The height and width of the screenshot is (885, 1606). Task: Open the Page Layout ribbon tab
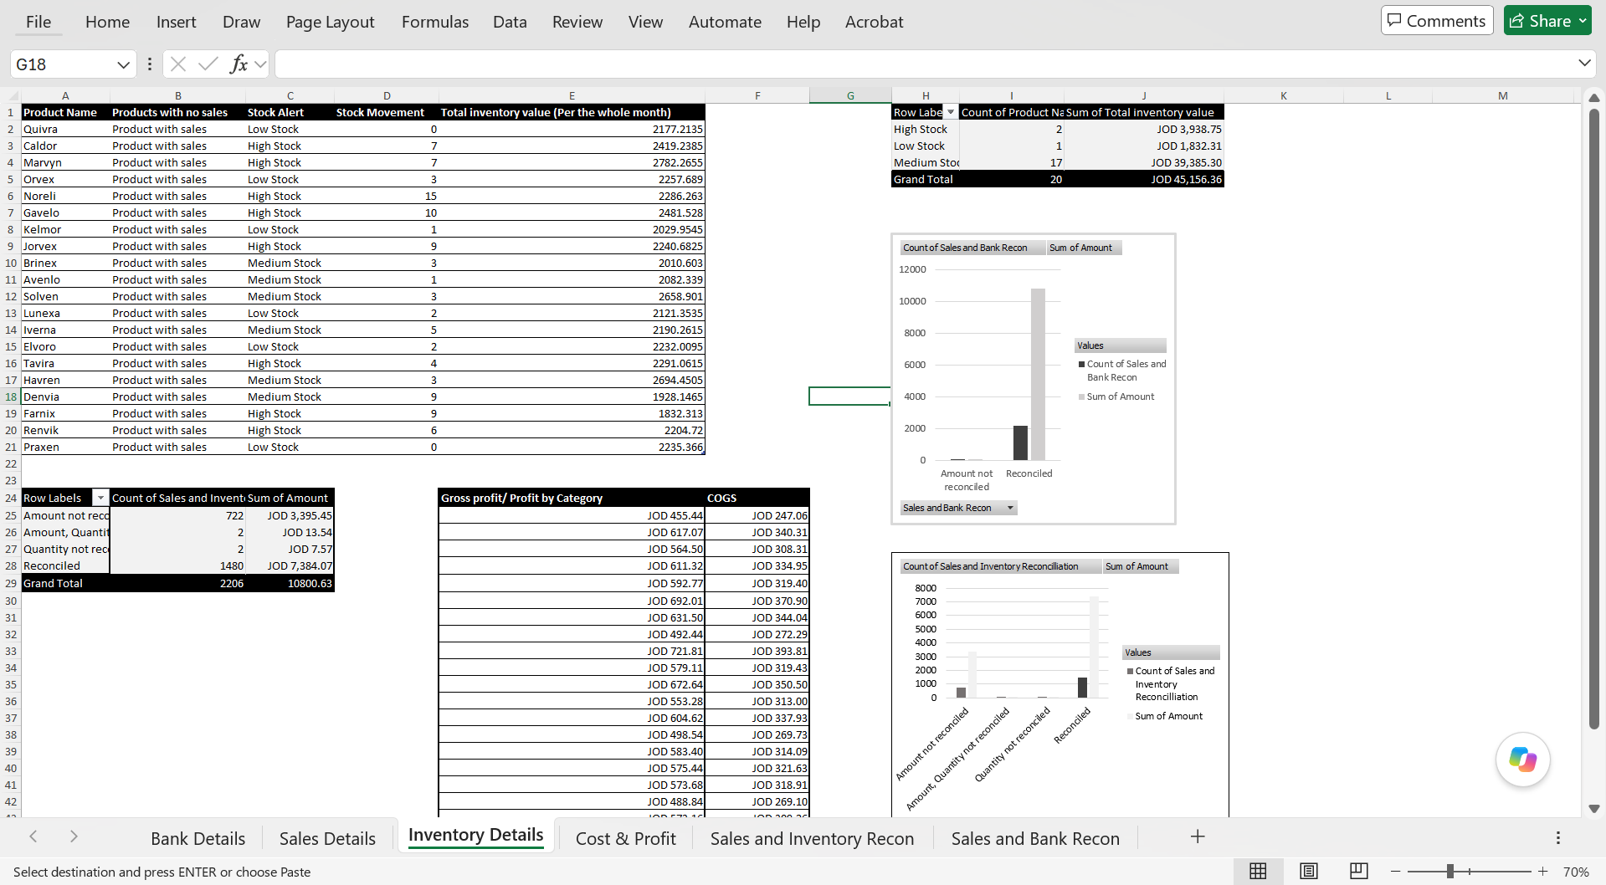[x=330, y=22]
